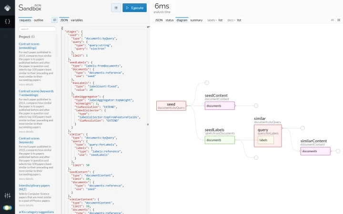Open Contrast scores (keywords ∩ embeddings) request
The width and height of the screenshot is (343, 214).
click(x=36, y=93)
